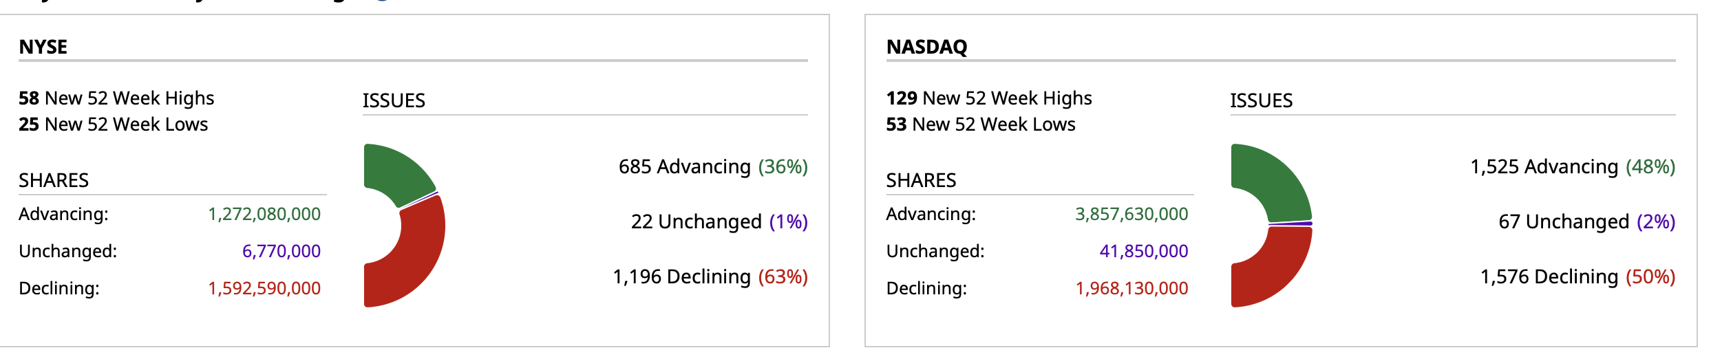Click NASDAQ unchanged shares value 41,850,000
The height and width of the screenshot is (359, 1711).
(1143, 251)
